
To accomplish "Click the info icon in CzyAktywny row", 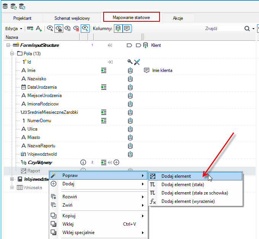I will click(x=83, y=163).
